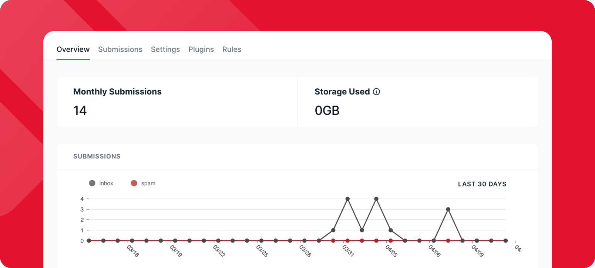Click the Monthly Submissions heading
Screen dimensions: 595x268
pos(117,92)
